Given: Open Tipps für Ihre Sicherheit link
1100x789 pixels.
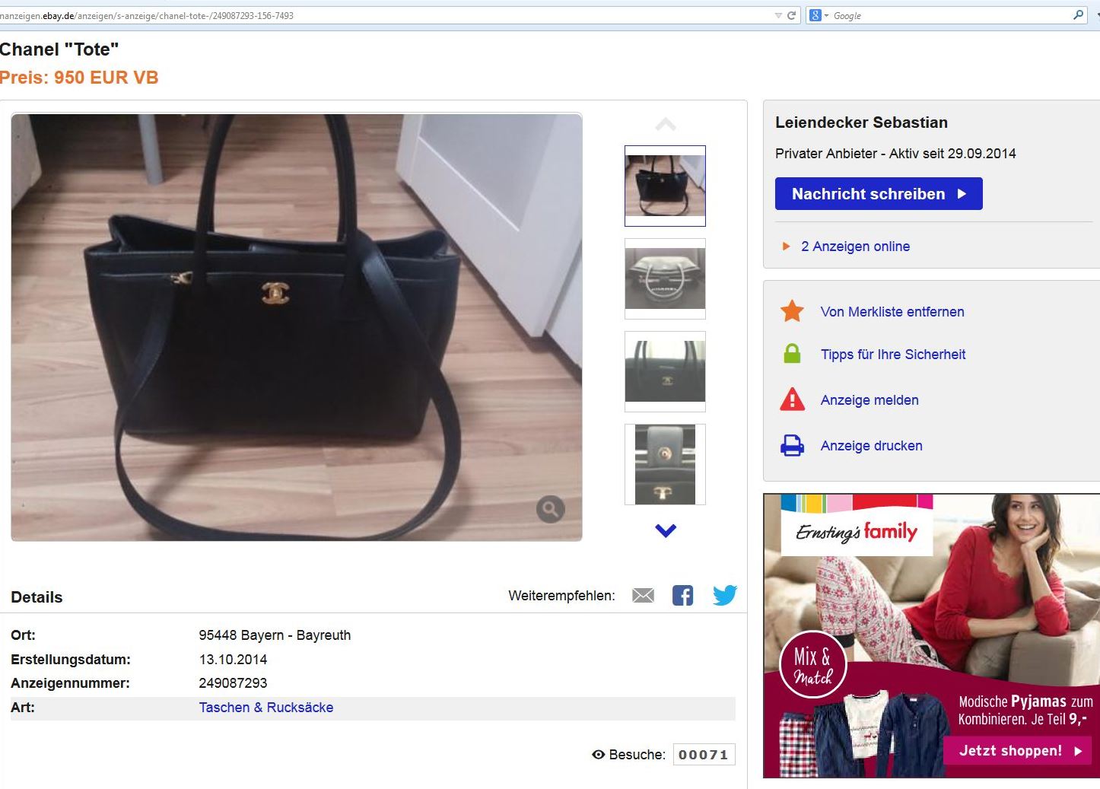Looking at the screenshot, I should click(893, 354).
